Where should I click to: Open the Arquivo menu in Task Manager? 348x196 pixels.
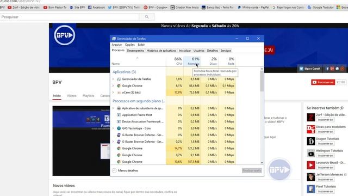pyautogui.click(x=117, y=45)
